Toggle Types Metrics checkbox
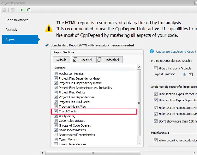 point(56,140)
